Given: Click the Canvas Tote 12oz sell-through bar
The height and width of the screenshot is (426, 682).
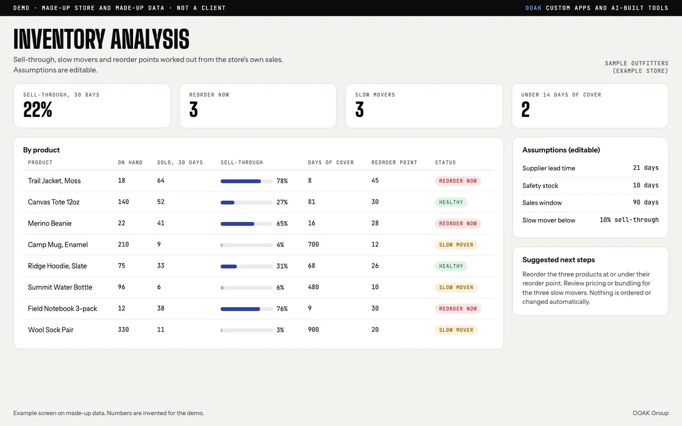Looking at the screenshot, I should coord(247,202).
